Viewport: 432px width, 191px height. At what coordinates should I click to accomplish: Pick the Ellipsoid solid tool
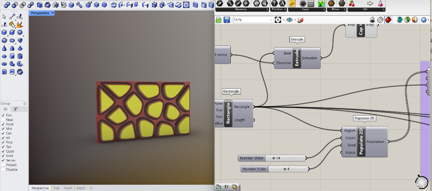click(12, 40)
